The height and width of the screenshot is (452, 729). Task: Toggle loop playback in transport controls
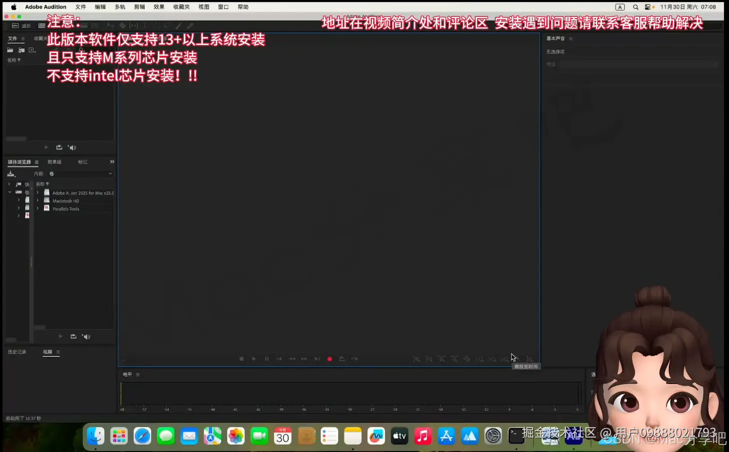(342, 359)
